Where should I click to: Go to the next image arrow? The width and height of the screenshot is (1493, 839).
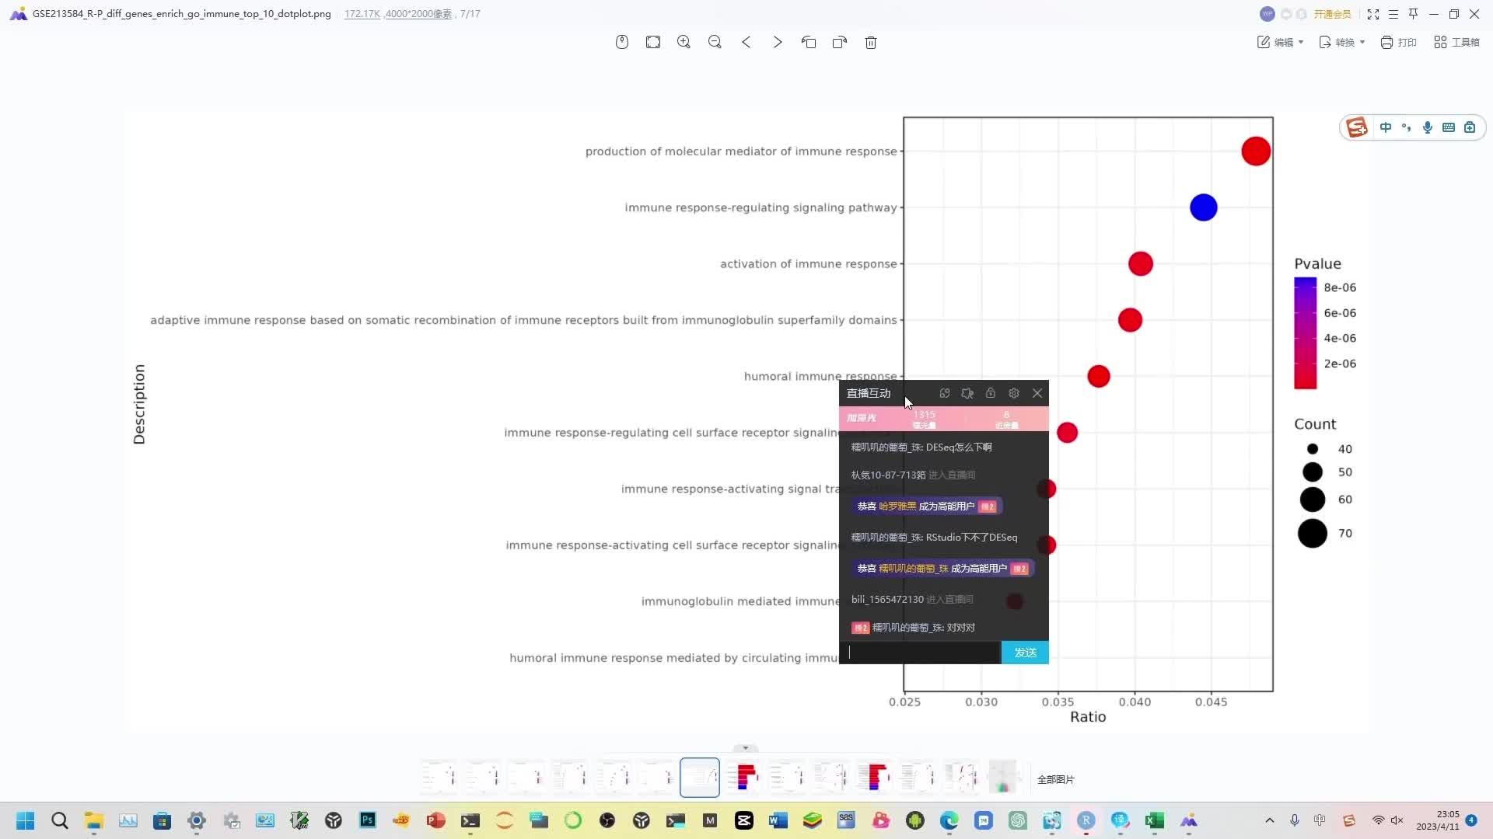pyautogui.click(x=777, y=42)
